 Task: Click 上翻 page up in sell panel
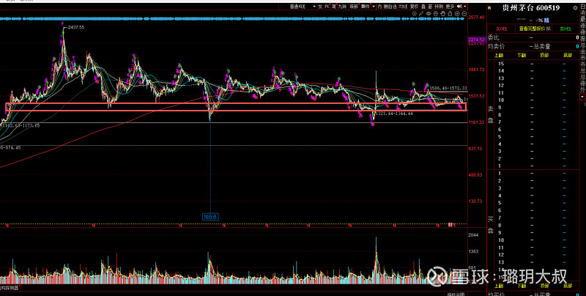[x=499, y=55]
